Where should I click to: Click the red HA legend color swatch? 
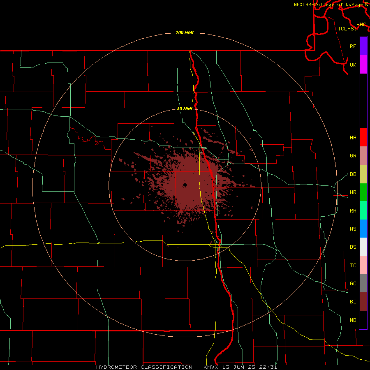[x=363, y=137]
